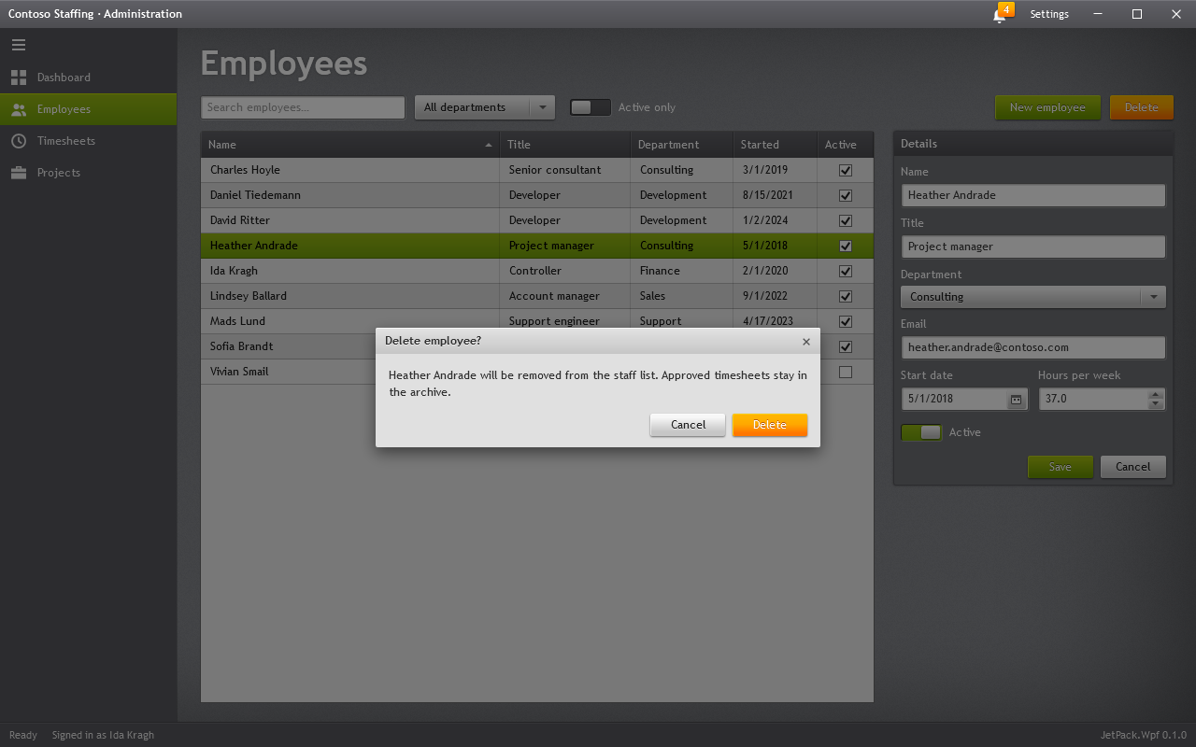Screen dimensions: 1196x747
Task: Open Settings in the title bar
Action: coord(1049,14)
